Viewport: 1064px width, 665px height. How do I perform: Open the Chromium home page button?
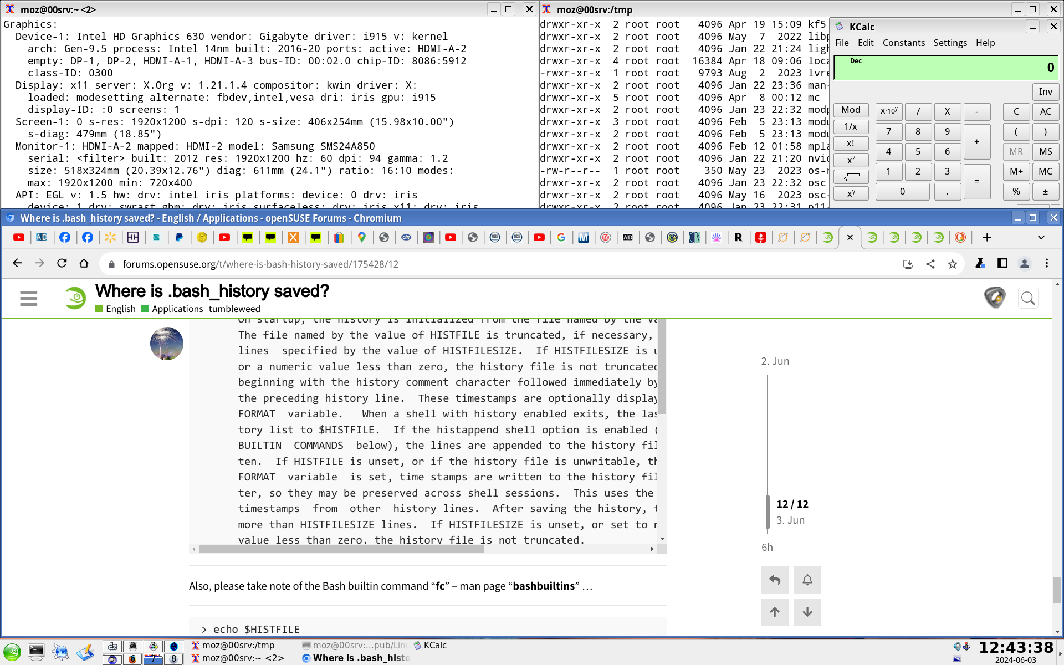coord(84,264)
